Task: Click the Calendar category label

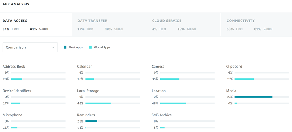Action: 84,67
